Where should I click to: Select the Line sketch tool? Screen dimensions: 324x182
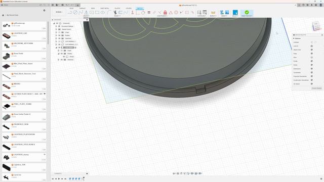point(70,12)
